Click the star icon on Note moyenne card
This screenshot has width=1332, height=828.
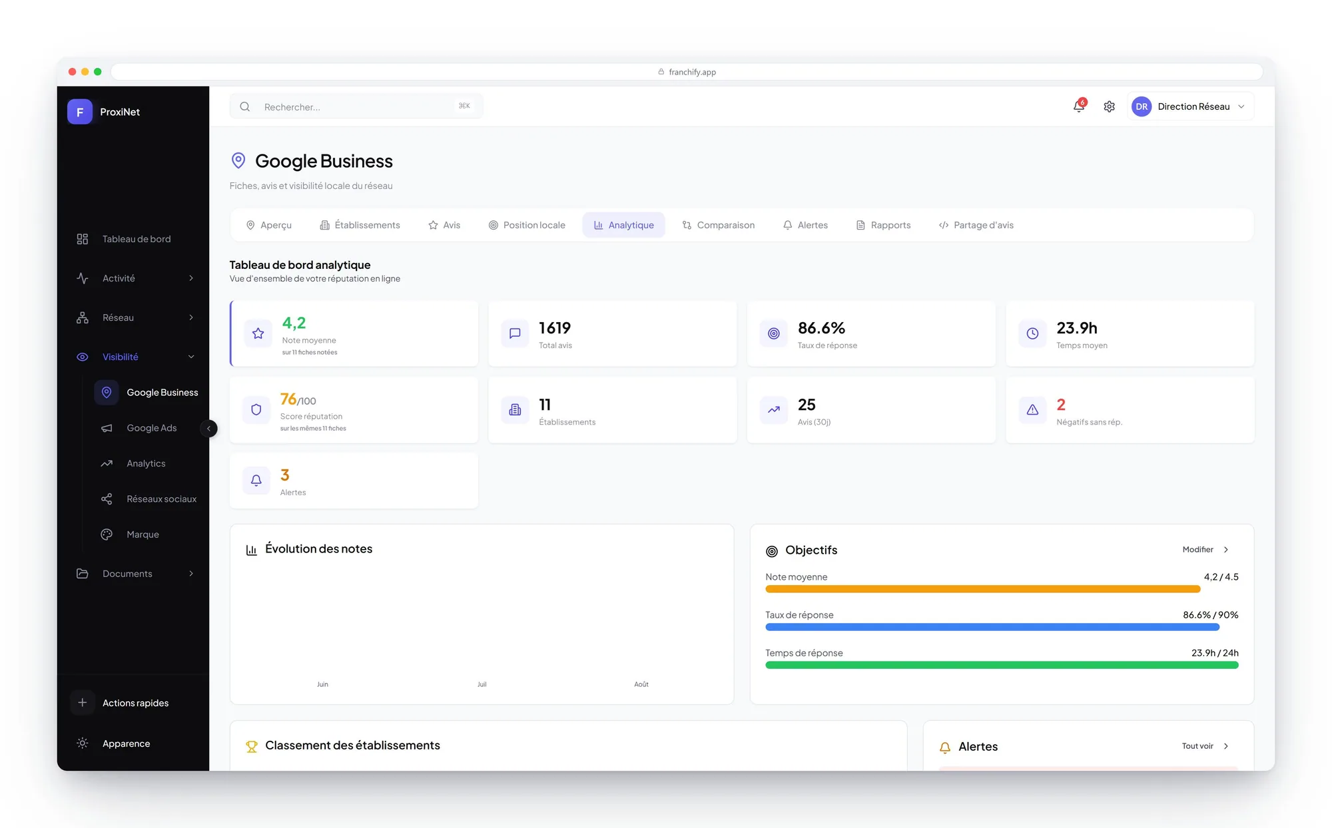click(x=258, y=333)
